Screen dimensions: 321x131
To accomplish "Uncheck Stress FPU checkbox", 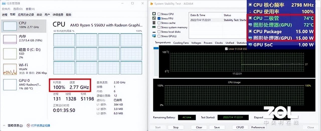I will tap(159, 18).
